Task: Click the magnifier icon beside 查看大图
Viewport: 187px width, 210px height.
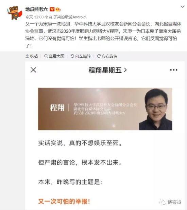Action: coord(46,56)
